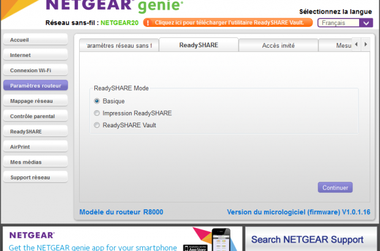Switch to the Accès invité tab
The height and width of the screenshot is (251, 380).
coord(278,45)
